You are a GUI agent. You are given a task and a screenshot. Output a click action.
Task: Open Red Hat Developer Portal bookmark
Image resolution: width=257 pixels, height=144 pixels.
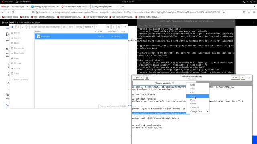pos(95,17)
